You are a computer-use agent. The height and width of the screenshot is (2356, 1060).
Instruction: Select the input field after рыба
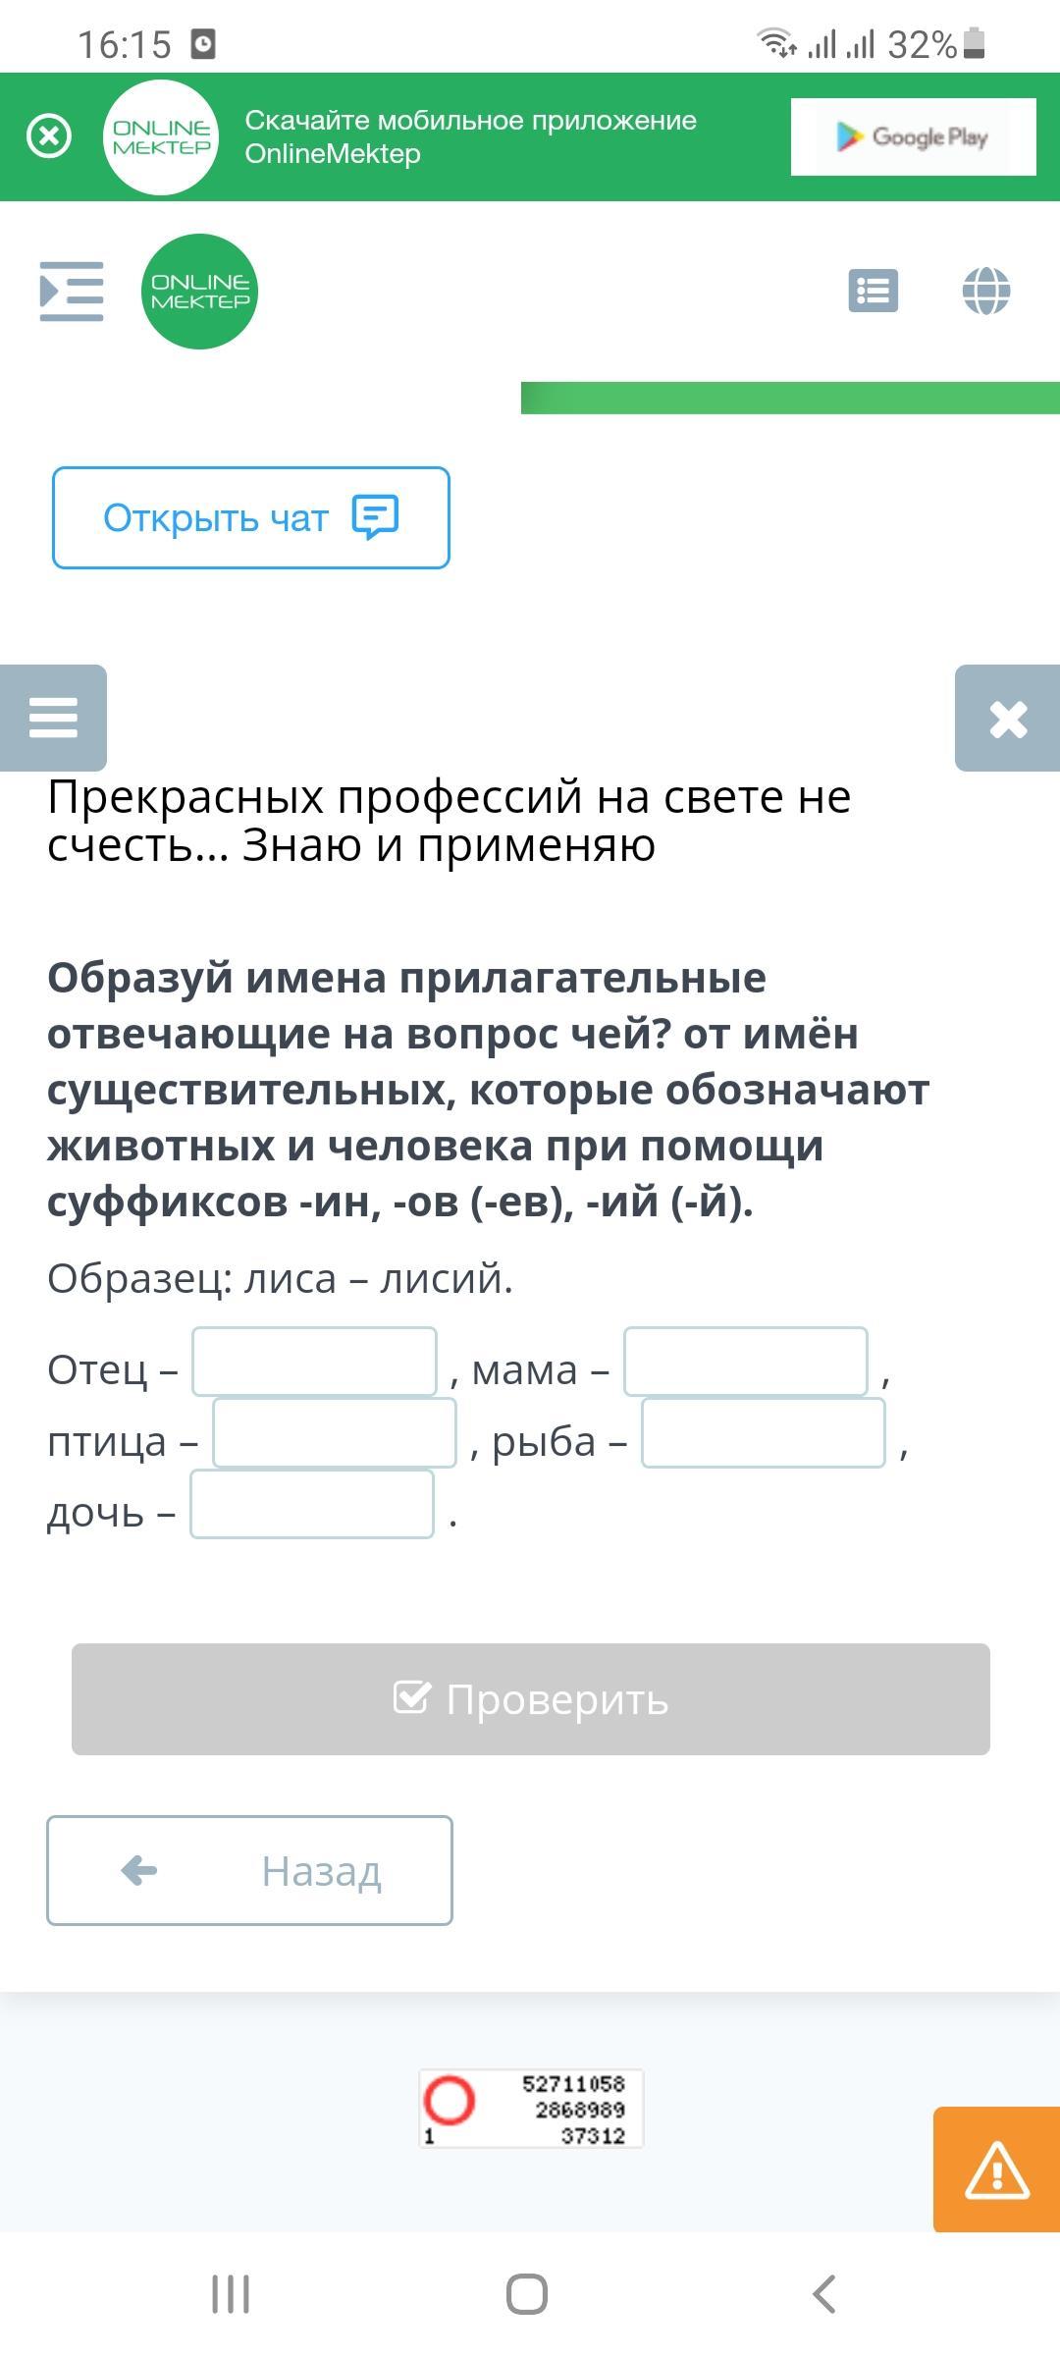[764, 1433]
